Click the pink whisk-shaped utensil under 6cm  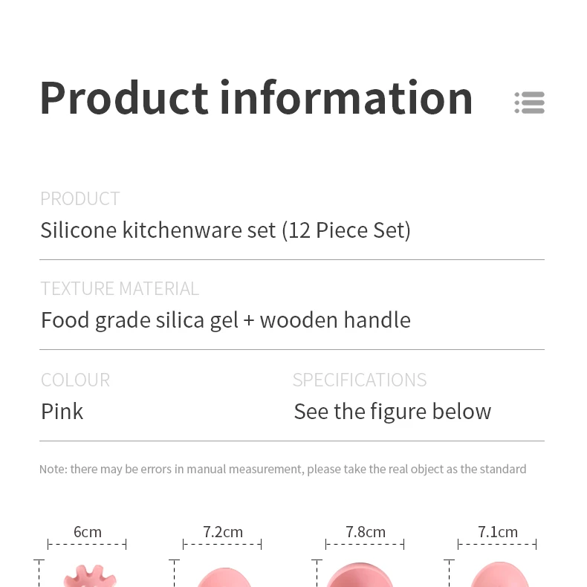[x=87, y=577]
